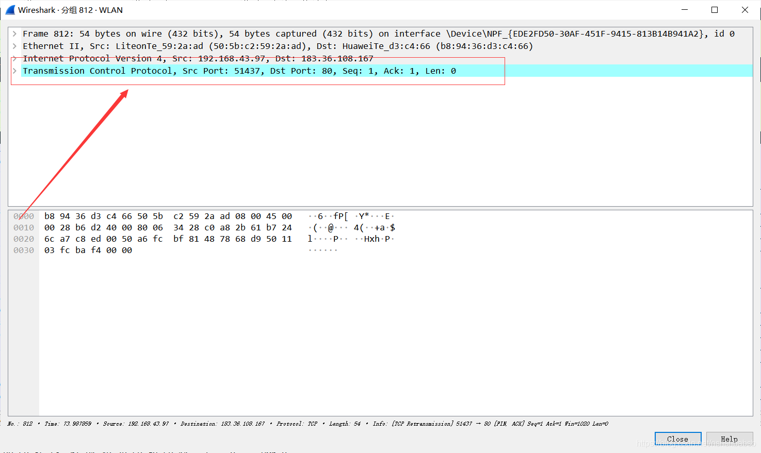Image resolution: width=761 pixels, height=453 pixels.
Task: Select hex byte 6c in row 0020
Action: point(50,239)
